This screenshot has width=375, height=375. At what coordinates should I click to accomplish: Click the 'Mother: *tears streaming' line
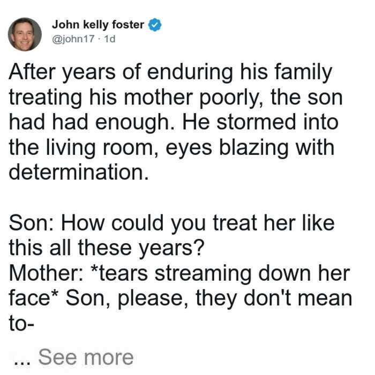[x=179, y=273]
